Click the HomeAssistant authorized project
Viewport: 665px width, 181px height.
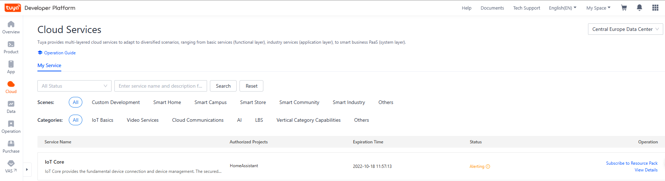coord(244,166)
